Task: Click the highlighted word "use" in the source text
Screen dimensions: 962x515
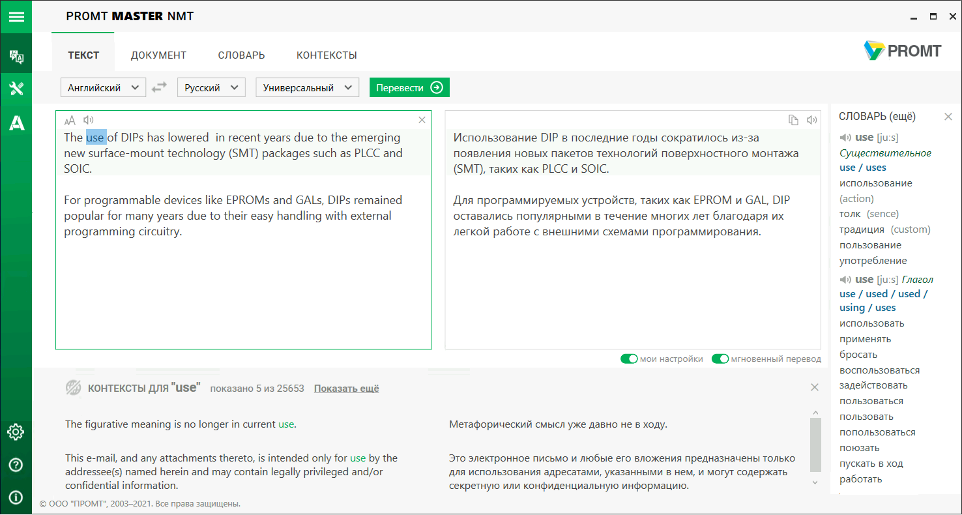Action: [x=95, y=138]
